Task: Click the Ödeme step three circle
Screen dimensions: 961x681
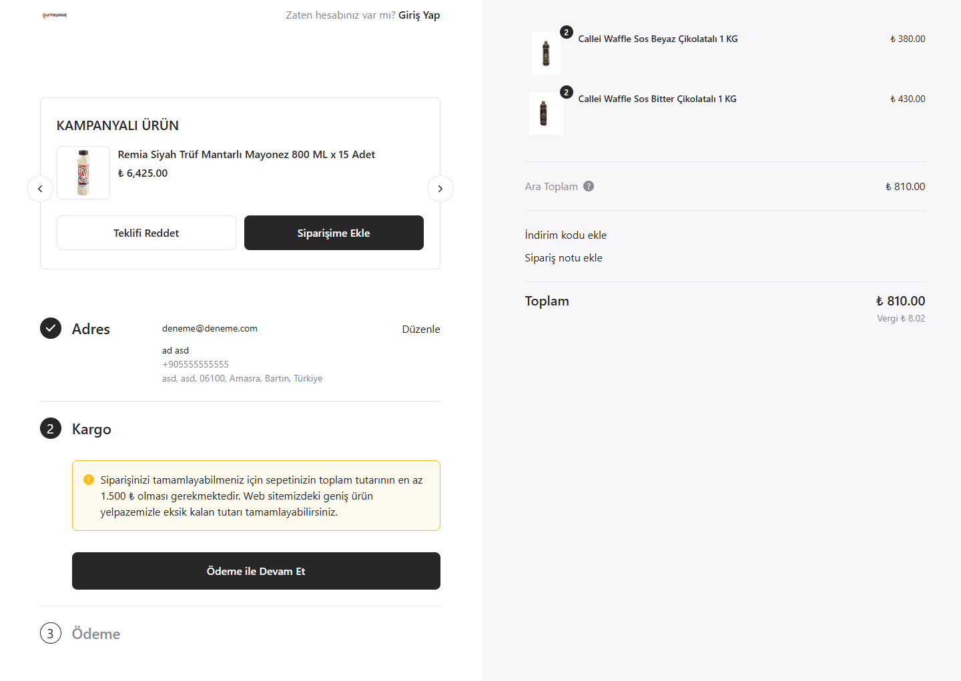Action: tap(51, 633)
